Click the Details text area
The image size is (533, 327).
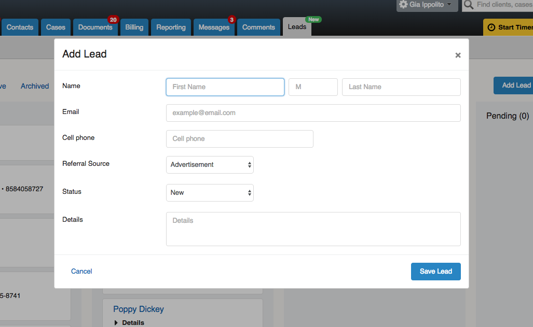313,229
